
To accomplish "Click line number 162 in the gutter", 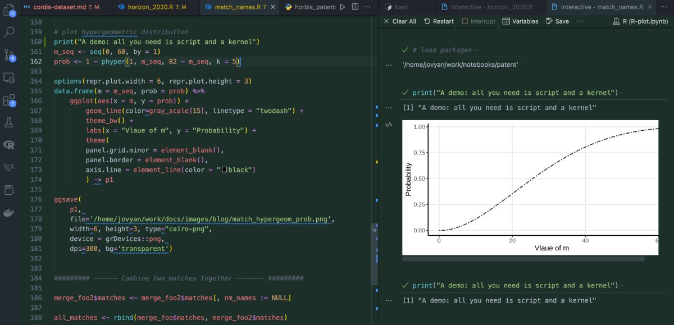I will click(35, 61).
